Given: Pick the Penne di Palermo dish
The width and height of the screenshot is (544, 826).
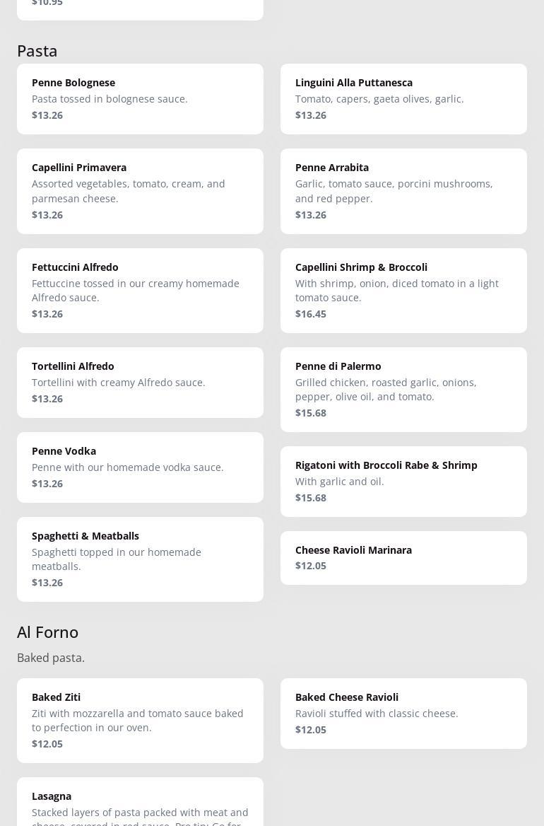Looking at the screenshot, I should pyautogui.click(x=403, y=389).
